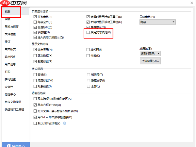Select 文件位置 in the sidebar
Screen dimensions: 196x147
point(10,34)
